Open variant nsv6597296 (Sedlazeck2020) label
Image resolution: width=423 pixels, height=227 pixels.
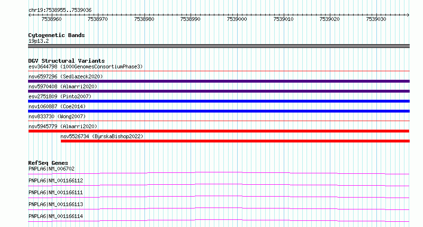point(66,76)
